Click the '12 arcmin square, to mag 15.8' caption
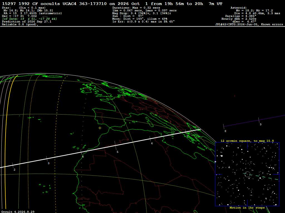This screenshot has height=213, width=285. 247,141
